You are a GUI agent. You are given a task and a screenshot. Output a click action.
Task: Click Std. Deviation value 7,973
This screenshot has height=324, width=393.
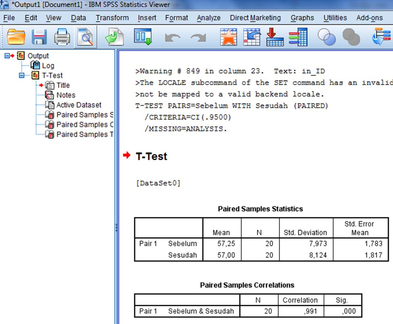pos(318,243)
